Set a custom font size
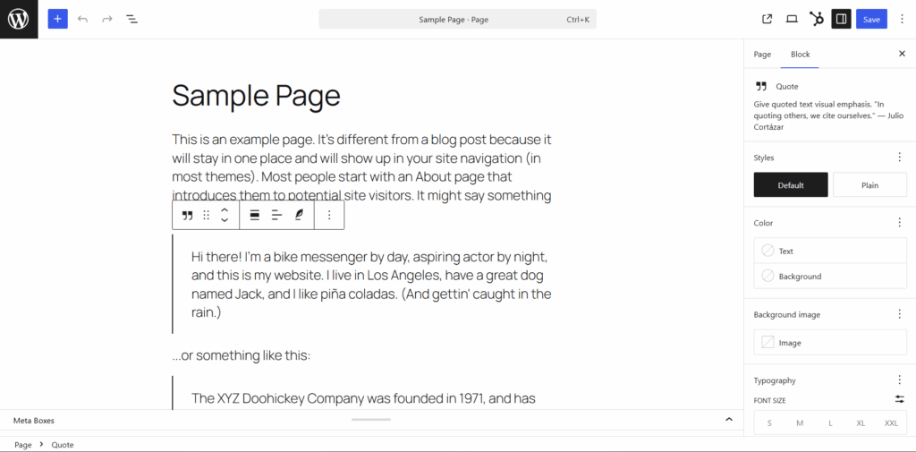916x452 pixels. (x=899, y=399)
